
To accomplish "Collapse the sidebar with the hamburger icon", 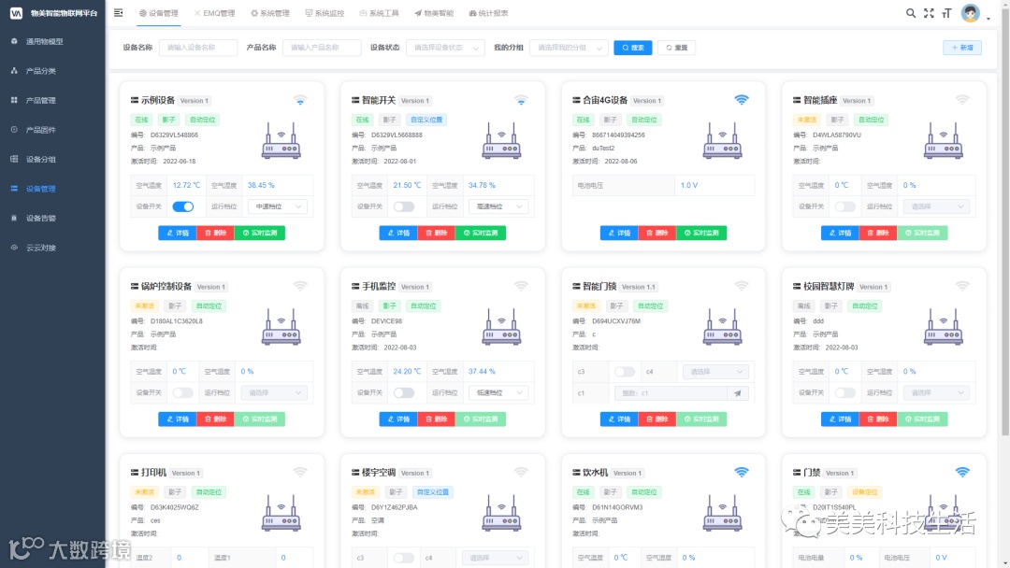I will point(119,13).
